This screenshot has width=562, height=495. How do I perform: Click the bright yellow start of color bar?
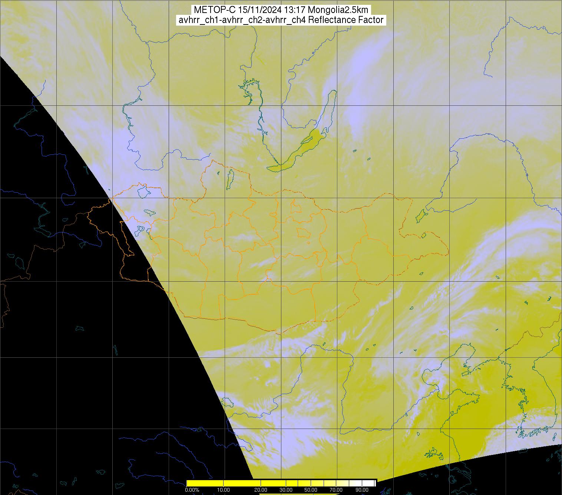[x=190, y=483]
